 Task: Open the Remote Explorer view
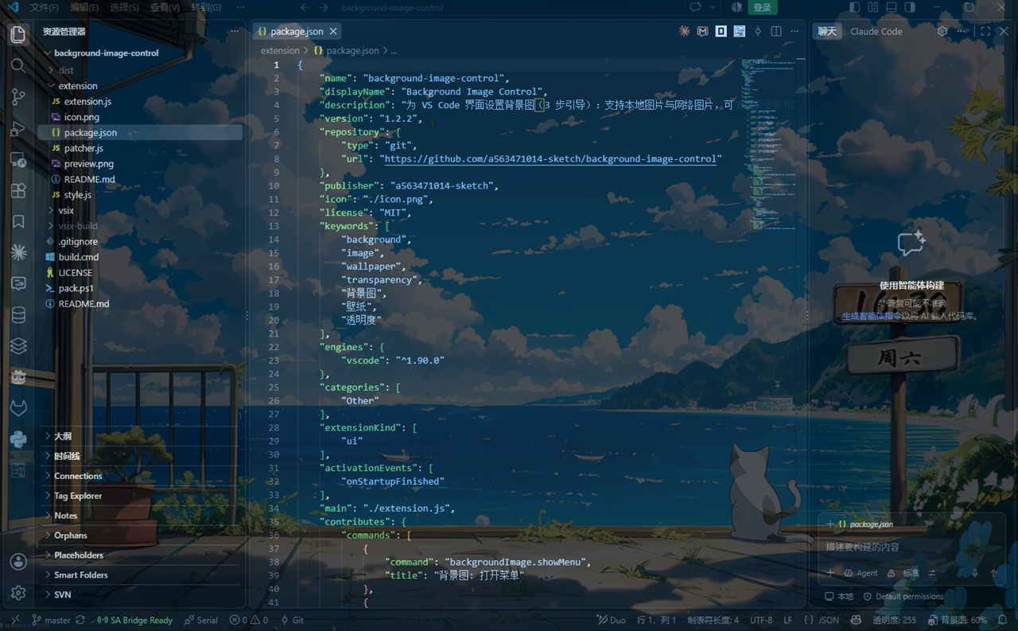point(18,159)
